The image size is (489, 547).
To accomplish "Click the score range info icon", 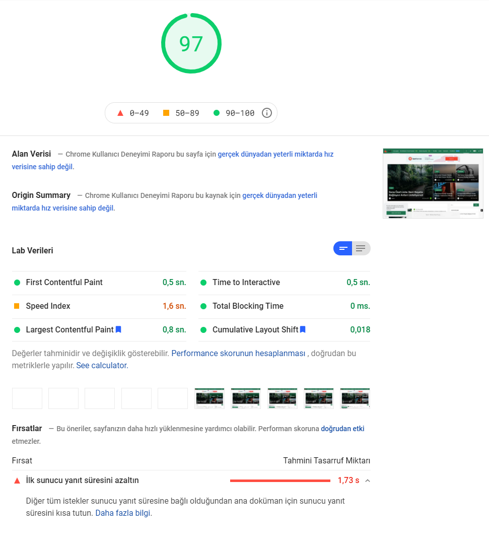I will coord(267,113).
